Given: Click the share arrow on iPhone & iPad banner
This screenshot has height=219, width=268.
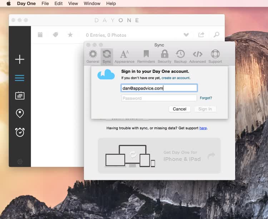Looking at the screenshot, I should click(212, 156).
